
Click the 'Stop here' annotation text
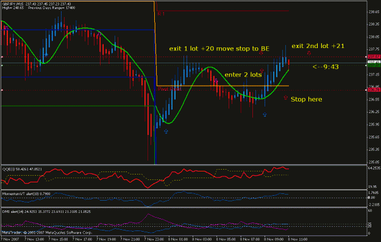(307, 99)
